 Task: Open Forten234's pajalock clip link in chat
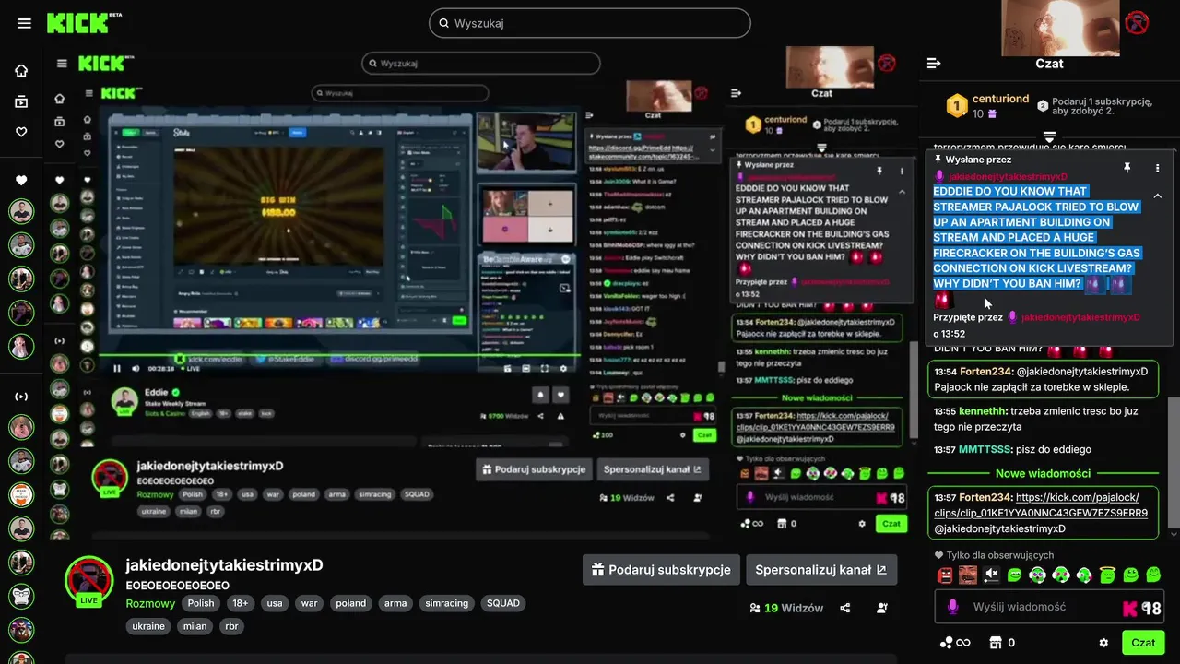point(1042,505)
